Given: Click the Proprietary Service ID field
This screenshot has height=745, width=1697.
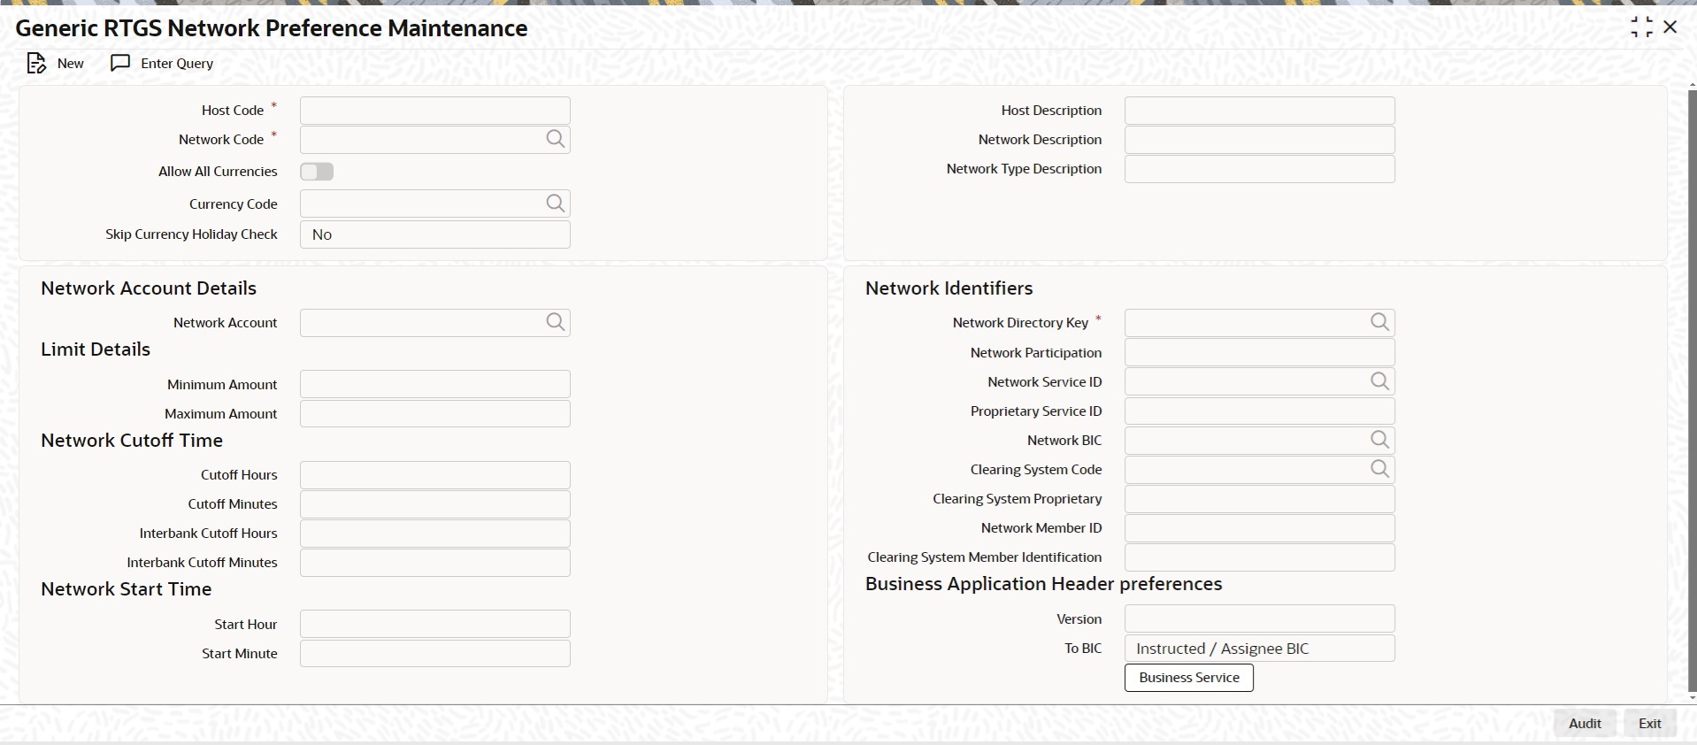Looking at the screenshot, I should pyautogui.click(x=1260, y=411).
